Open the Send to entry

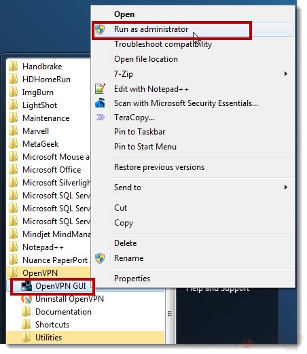(x=128, y=188)
